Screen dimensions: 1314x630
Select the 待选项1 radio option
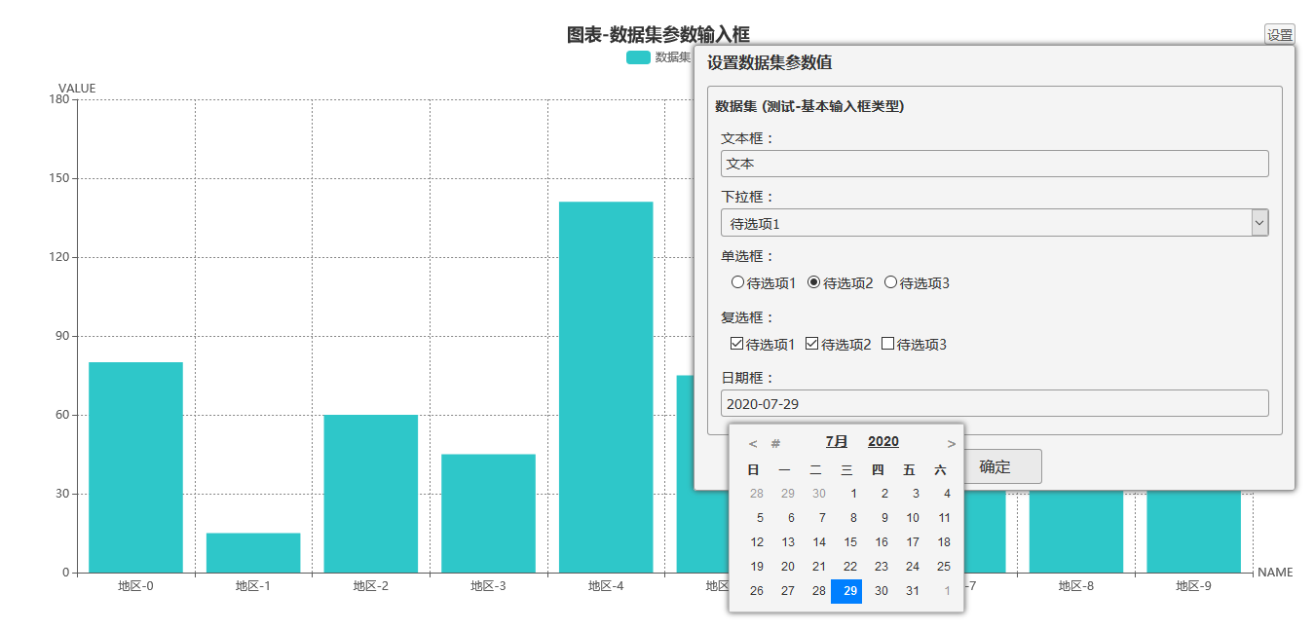coord(738,281)
